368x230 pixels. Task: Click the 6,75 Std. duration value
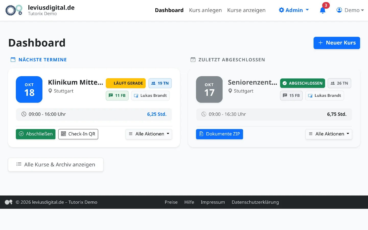coord(337,114)
